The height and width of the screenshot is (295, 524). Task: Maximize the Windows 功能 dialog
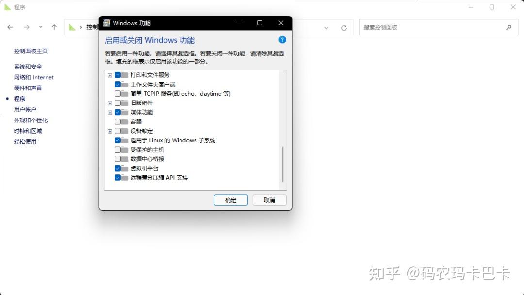coord(260,23)
